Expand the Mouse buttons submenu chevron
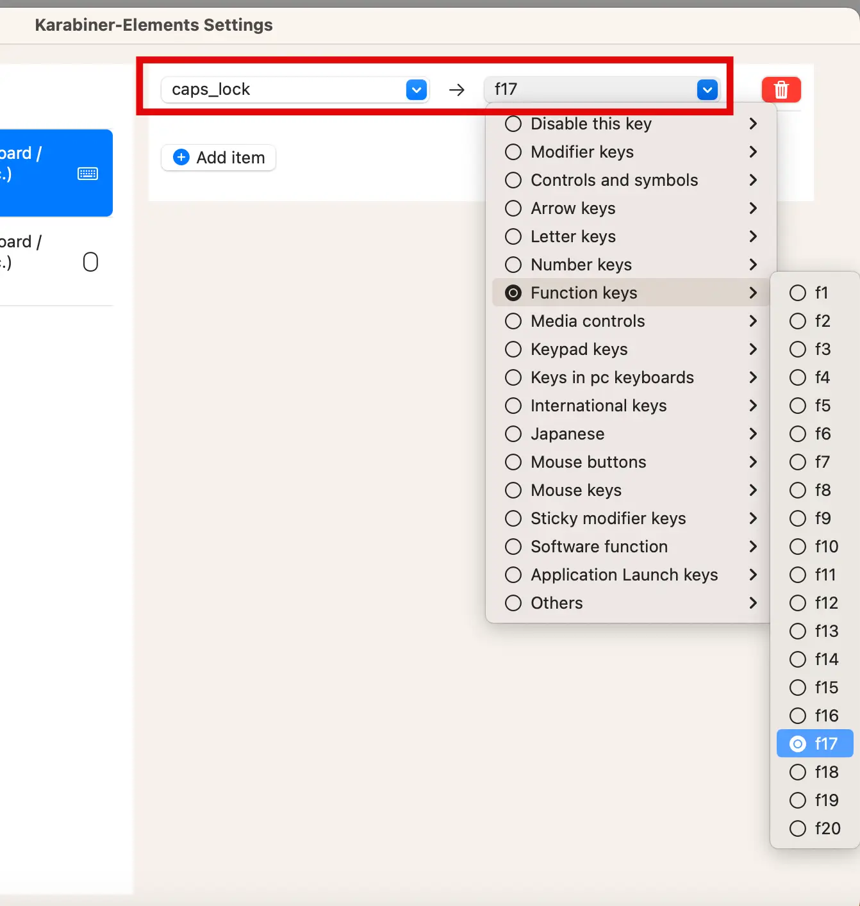Viewport: 860px width, 906px height. pos(754,462)
